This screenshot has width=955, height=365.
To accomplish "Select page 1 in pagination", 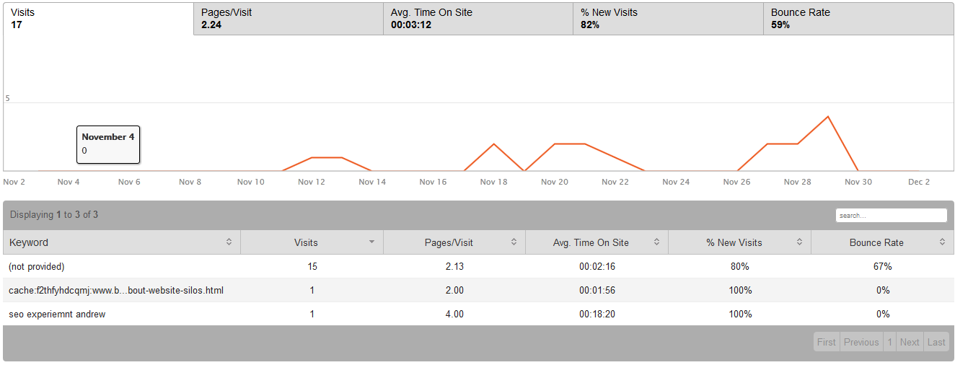I will [x=890, y=343].
